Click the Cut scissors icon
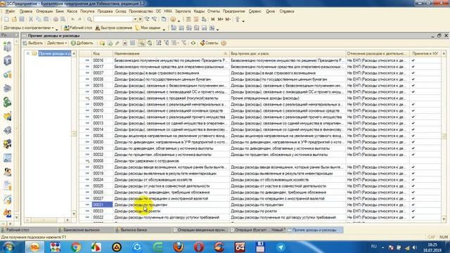The width and height of the screenshot is (450, 253). click(x=31, y=19)
